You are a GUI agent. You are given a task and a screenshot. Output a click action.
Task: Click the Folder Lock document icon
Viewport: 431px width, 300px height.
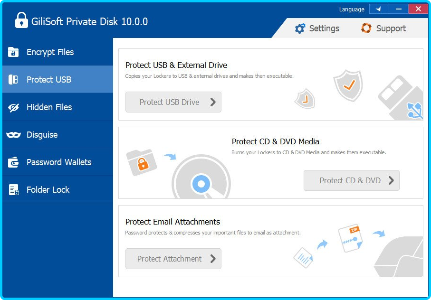click(x=14, y=190)
